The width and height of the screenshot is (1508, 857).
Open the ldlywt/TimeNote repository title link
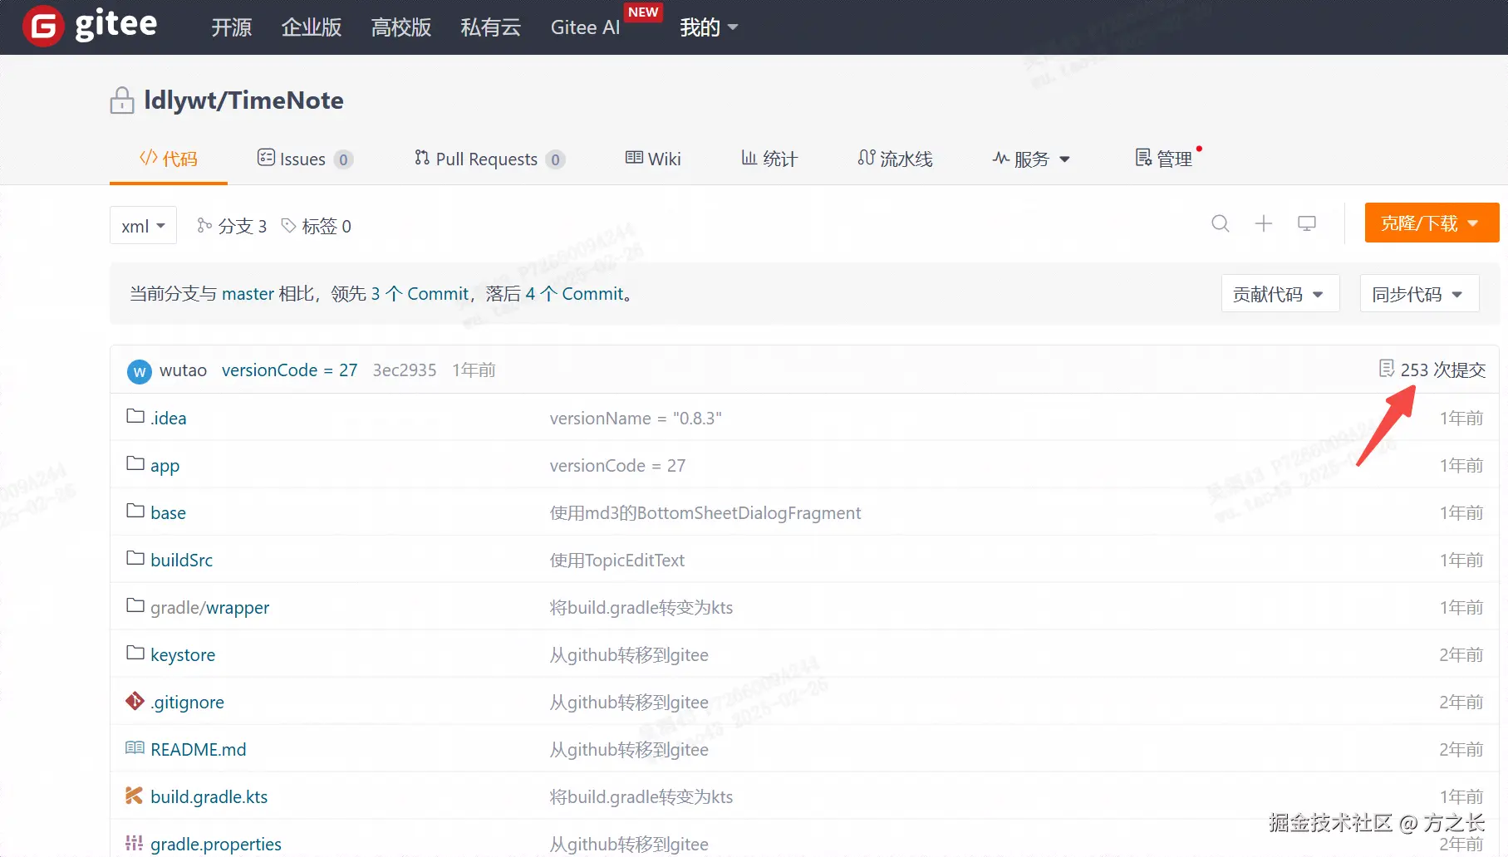pos(243,100)
